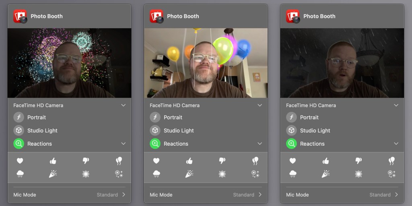Trigger confetti reaction in the leftmost panel

pyautogui.click(x=53, y=174)
